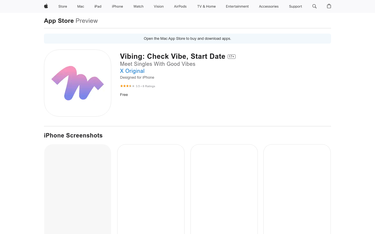The height and width of the screenshot is (234, 375).
Task: Open the fourth screenshot thumbnail
Action: (x=297, y=189)
